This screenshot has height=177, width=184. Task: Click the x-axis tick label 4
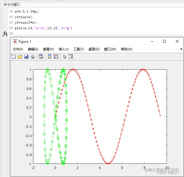pyautogui.click(x=100, y=168)
